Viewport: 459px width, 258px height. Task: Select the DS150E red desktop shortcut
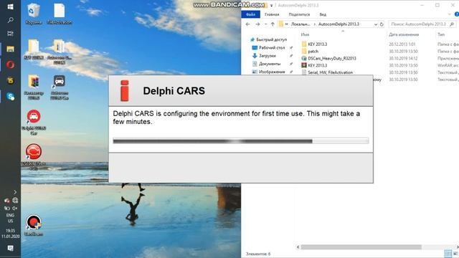[x=34, y=157]
